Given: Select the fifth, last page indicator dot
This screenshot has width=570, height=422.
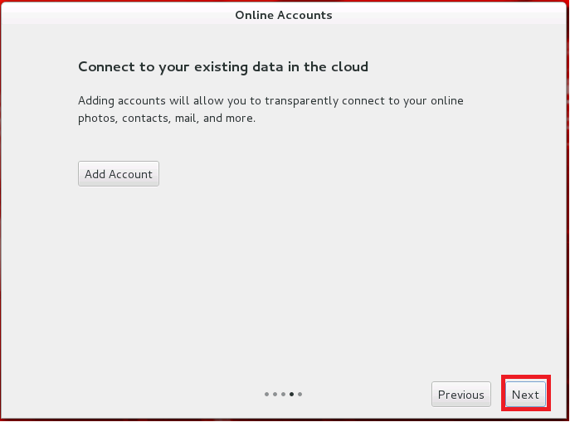Looking at the screenshot, I should pyautogui.click(x=300, y=395).
